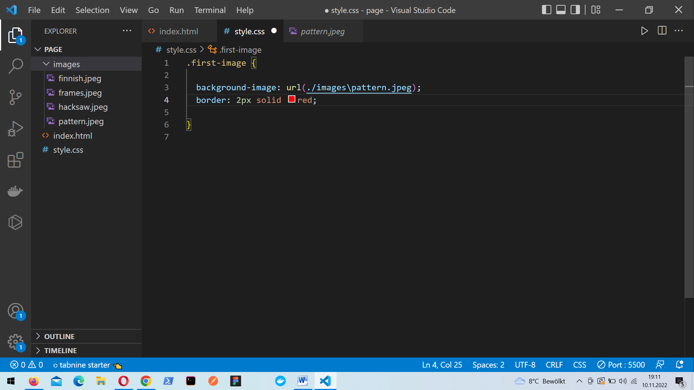The height and width of the screenshot is (390, 694).
Task: Open the Explorer view in activity bar
Action: point(16,35)
